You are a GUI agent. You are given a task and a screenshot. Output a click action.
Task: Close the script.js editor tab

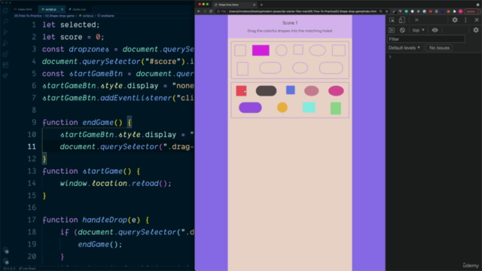pyautogui.click(x=62, y=10)
